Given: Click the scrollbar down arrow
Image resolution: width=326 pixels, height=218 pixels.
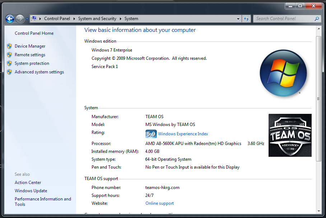Looking at the screenshot, I should click(319, 211).
